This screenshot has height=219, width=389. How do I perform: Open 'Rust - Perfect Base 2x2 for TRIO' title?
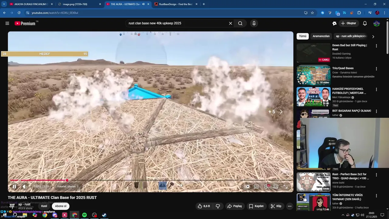coord(350,176)
